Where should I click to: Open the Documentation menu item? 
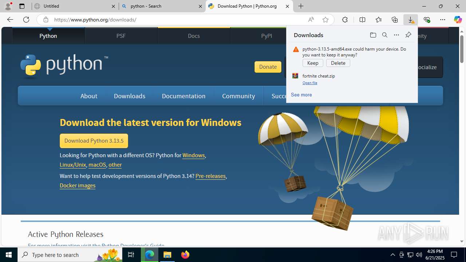point(183,96)
